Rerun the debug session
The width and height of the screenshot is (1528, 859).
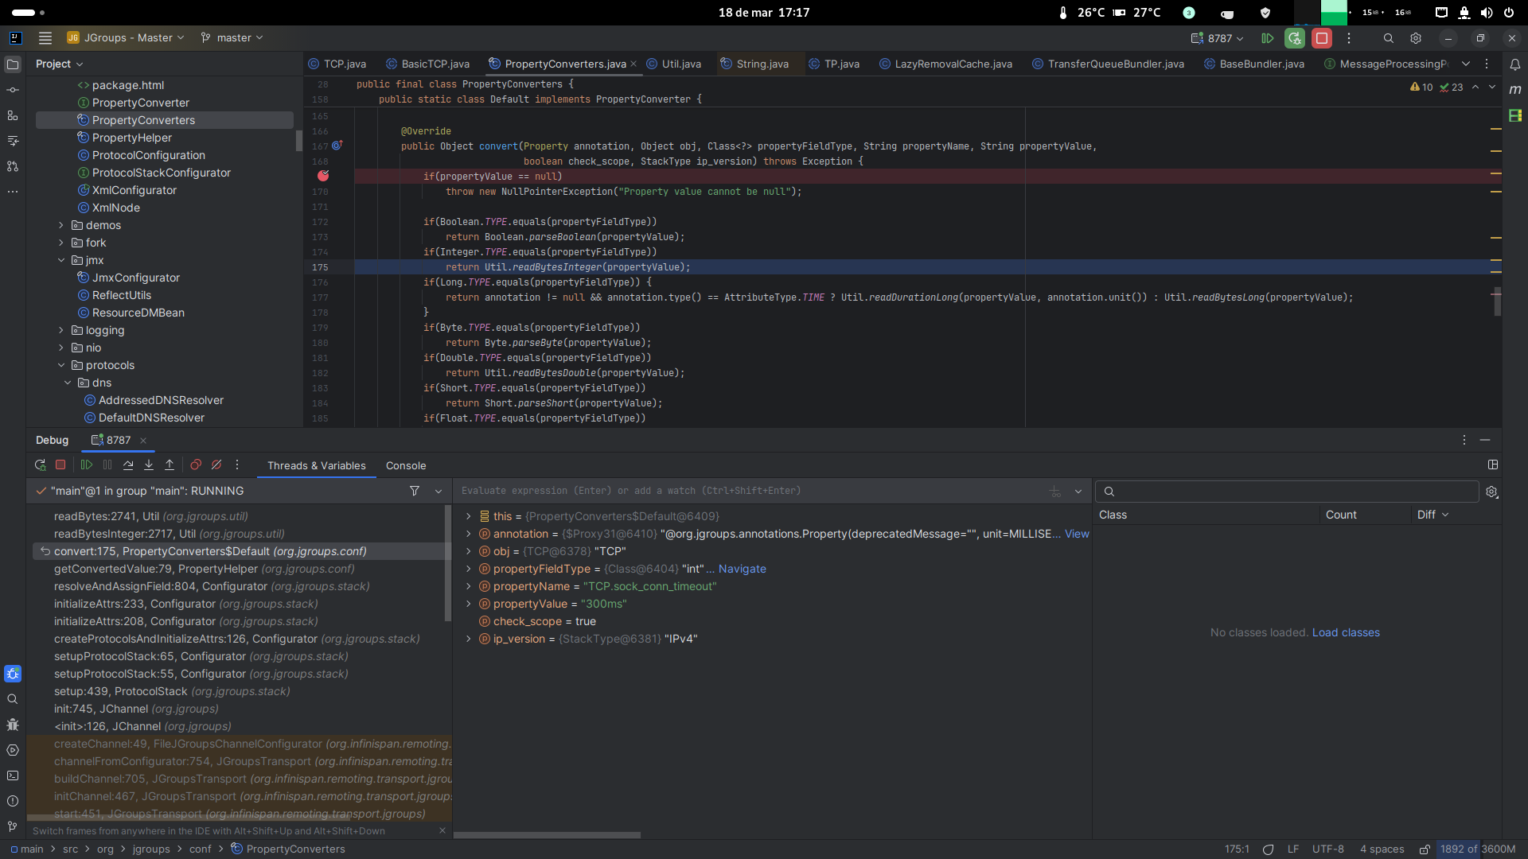(x=40, y=465)
